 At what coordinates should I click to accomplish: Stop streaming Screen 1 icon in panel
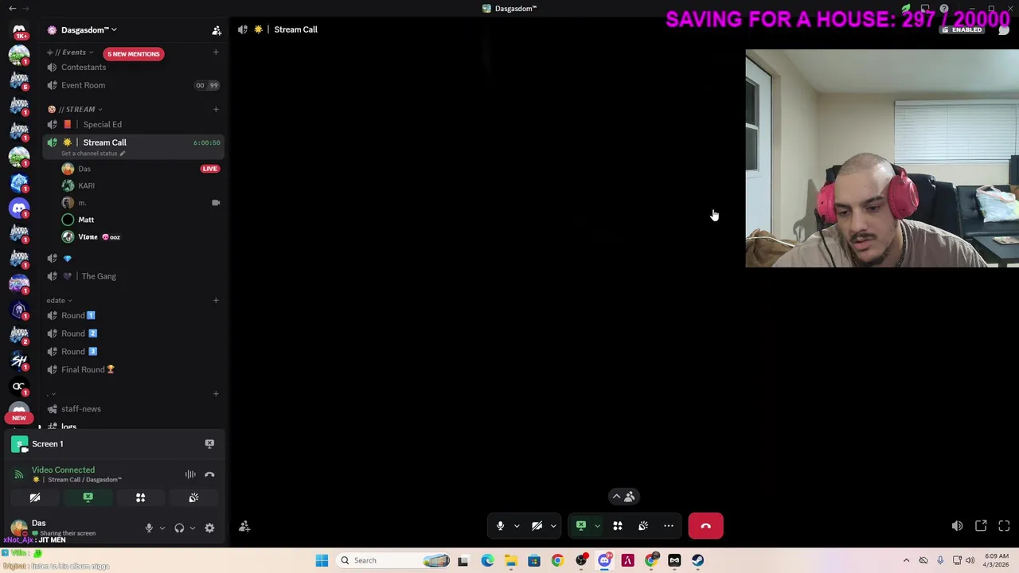tap(209, 444)
